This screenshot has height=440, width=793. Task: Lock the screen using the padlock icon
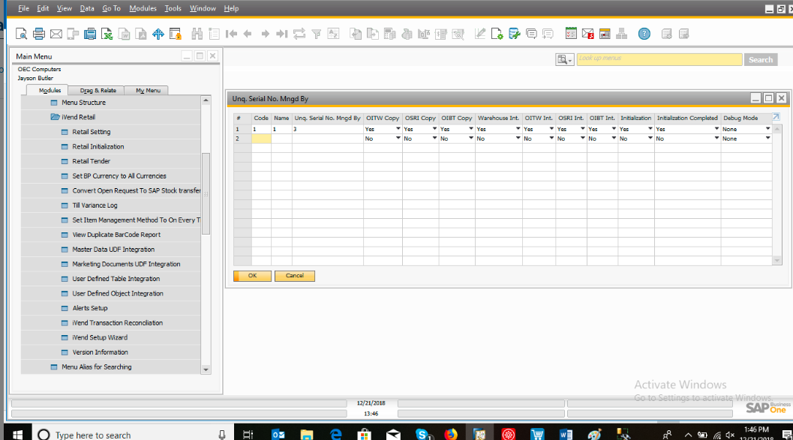tap(176, 34)
